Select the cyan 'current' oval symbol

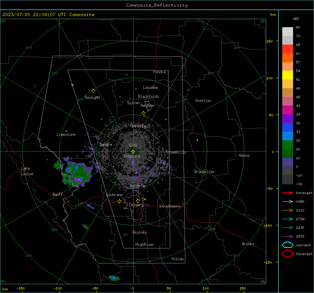287,245
